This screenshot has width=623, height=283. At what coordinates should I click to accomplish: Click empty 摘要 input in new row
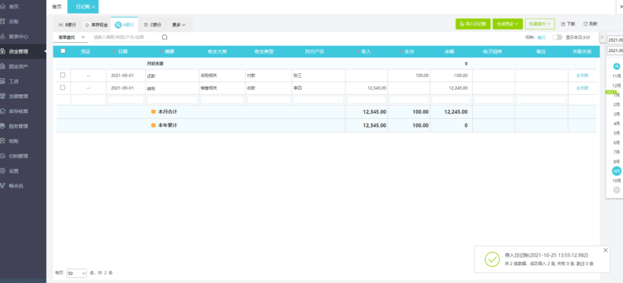coord(172,100)
